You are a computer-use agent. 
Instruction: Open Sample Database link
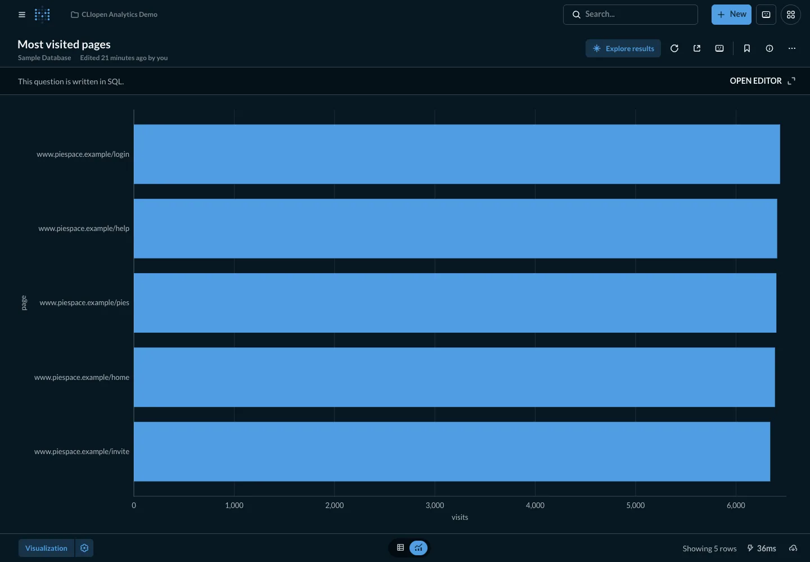click(44, 58)
